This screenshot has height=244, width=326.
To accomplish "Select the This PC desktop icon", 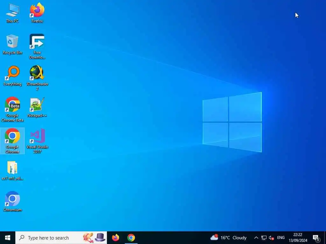I will tap(12, 13).
